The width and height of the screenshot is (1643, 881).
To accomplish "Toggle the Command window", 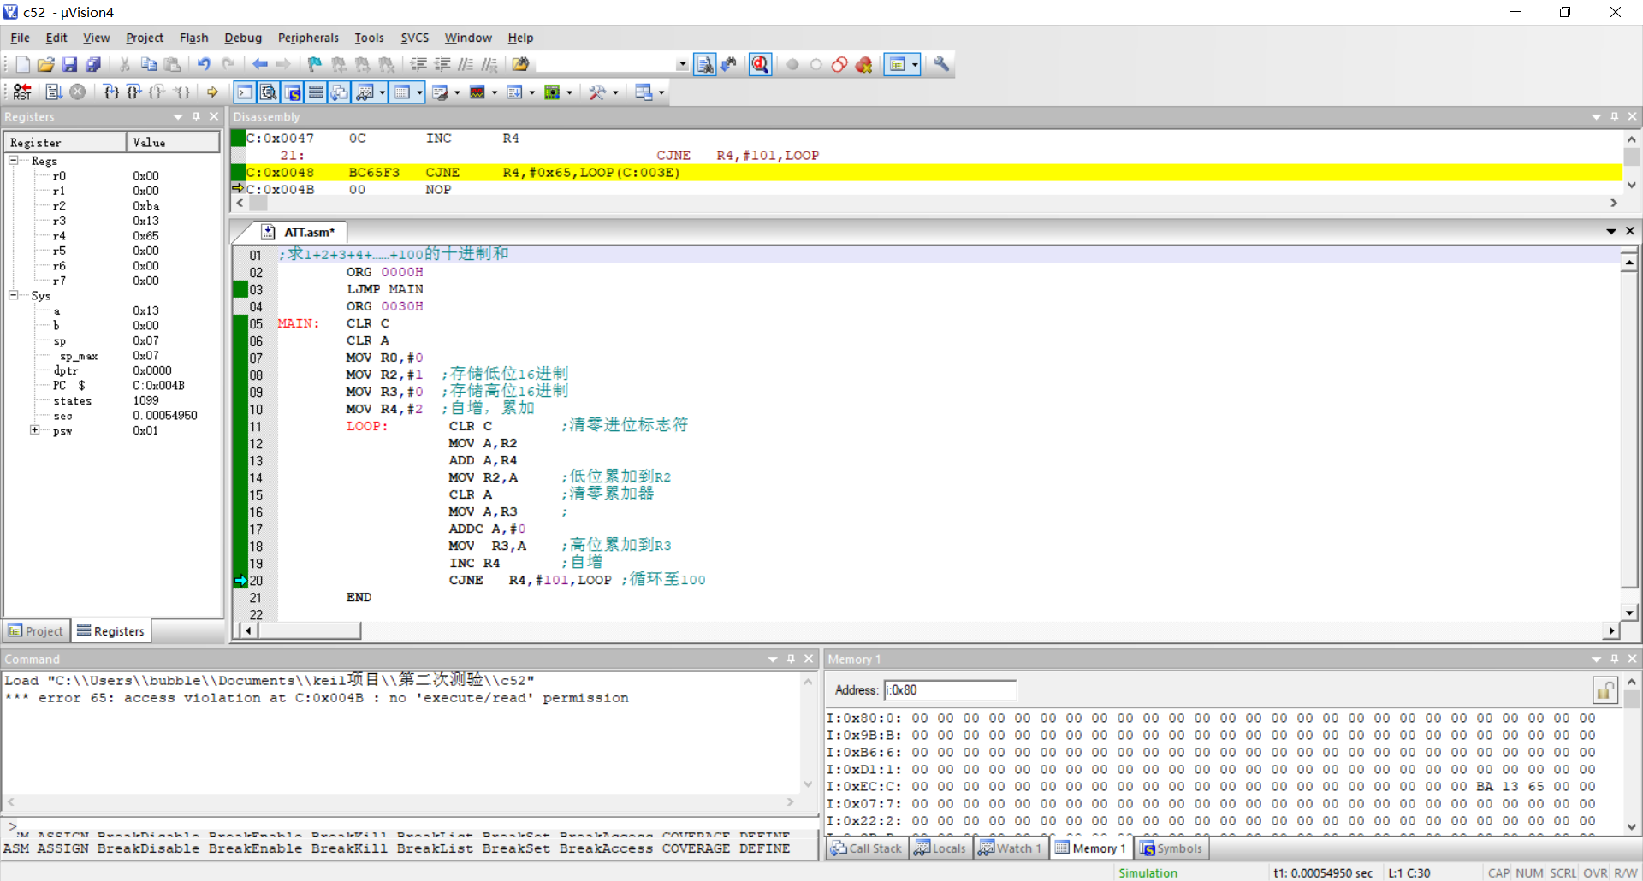I will 245,92.
